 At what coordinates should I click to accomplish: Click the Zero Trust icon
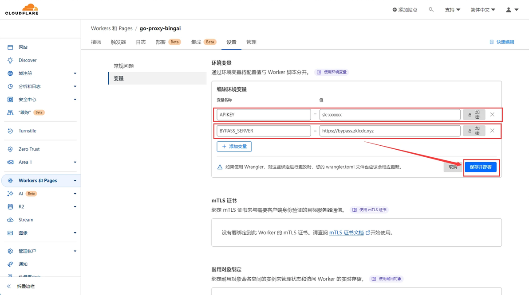point(11,149)
